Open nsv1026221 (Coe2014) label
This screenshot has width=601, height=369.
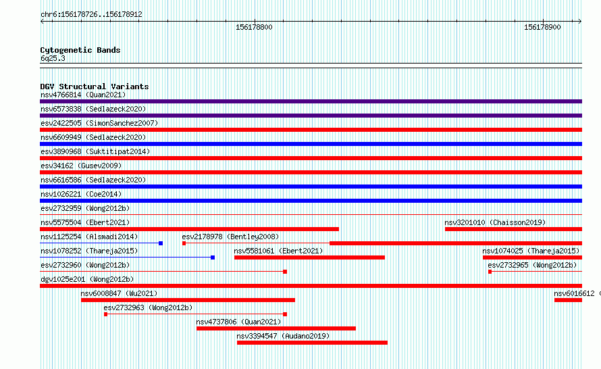point(81,194)
